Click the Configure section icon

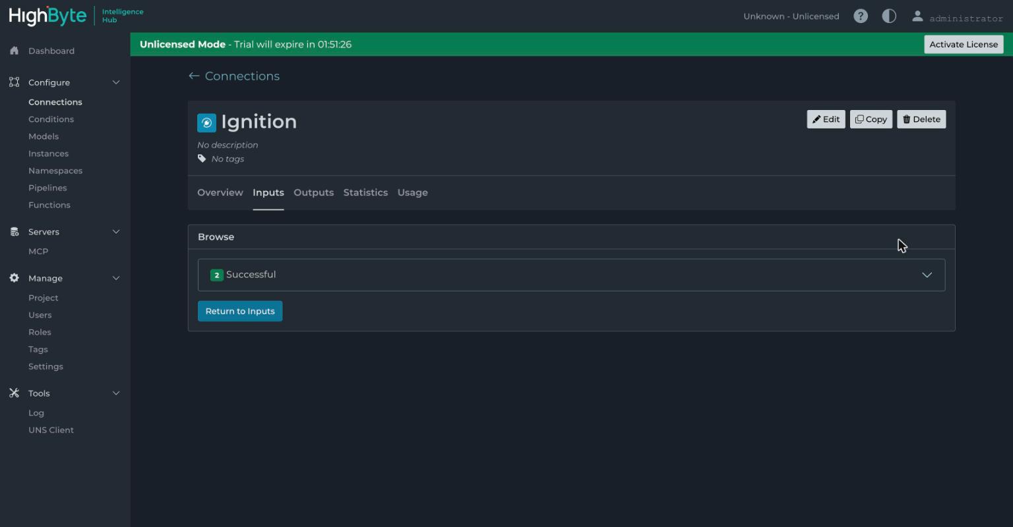[15, 82]
